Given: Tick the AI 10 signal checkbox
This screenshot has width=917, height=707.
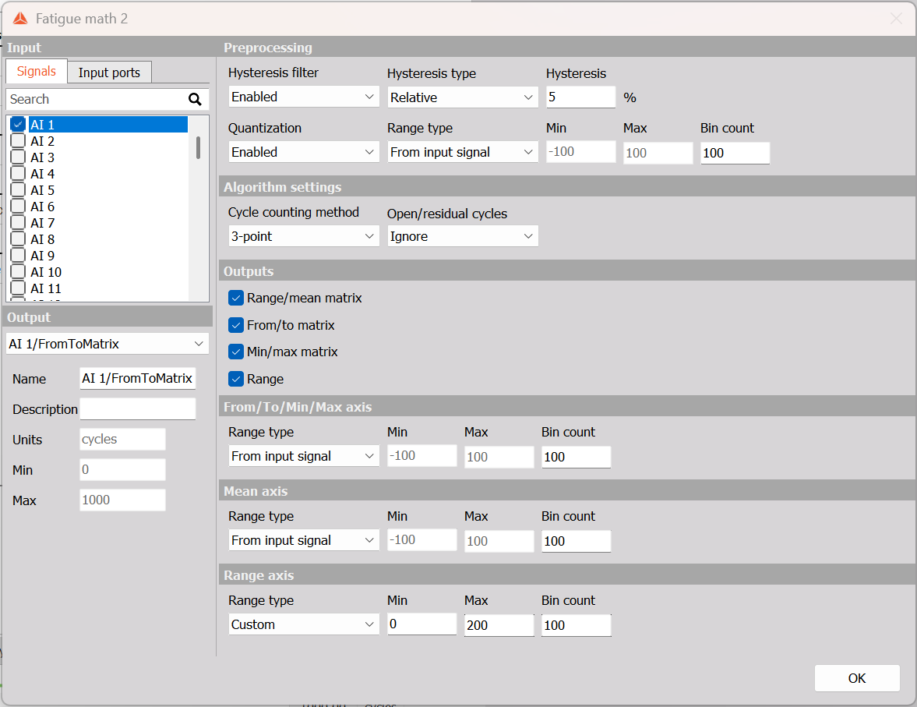Looking at the screenshot, I should coord(18,271).
